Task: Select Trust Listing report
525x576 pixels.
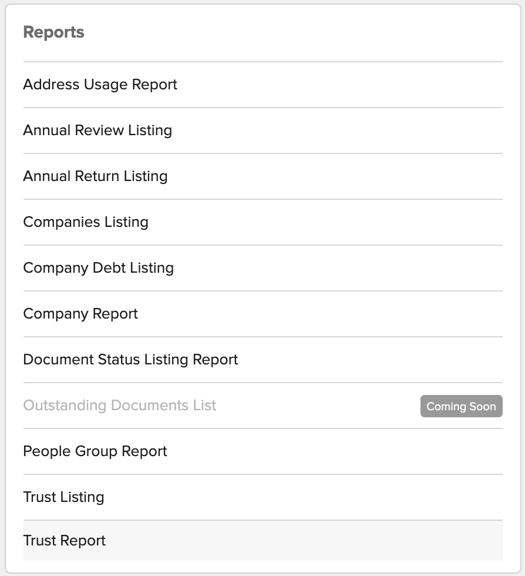Action: pos(263,497)
